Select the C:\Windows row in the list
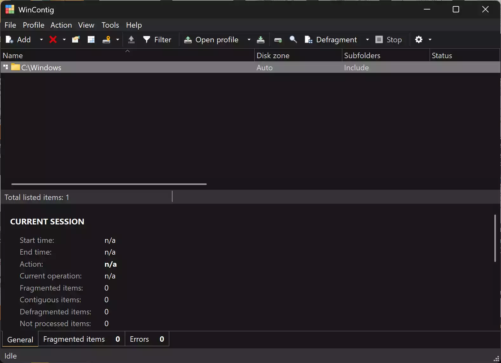501x363 pixels. 127,67
